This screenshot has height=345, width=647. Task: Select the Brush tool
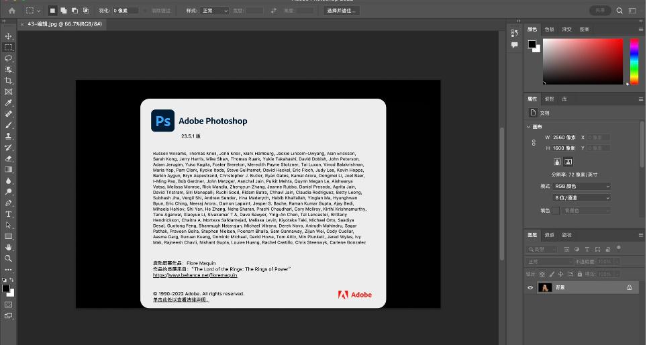(x=9, y=125)
